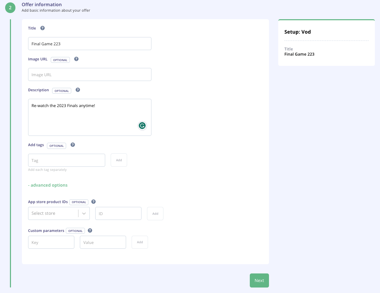Click the OPTIONAL badge beside Description
This screenshot has width=380, height=293.
point(62,91)
